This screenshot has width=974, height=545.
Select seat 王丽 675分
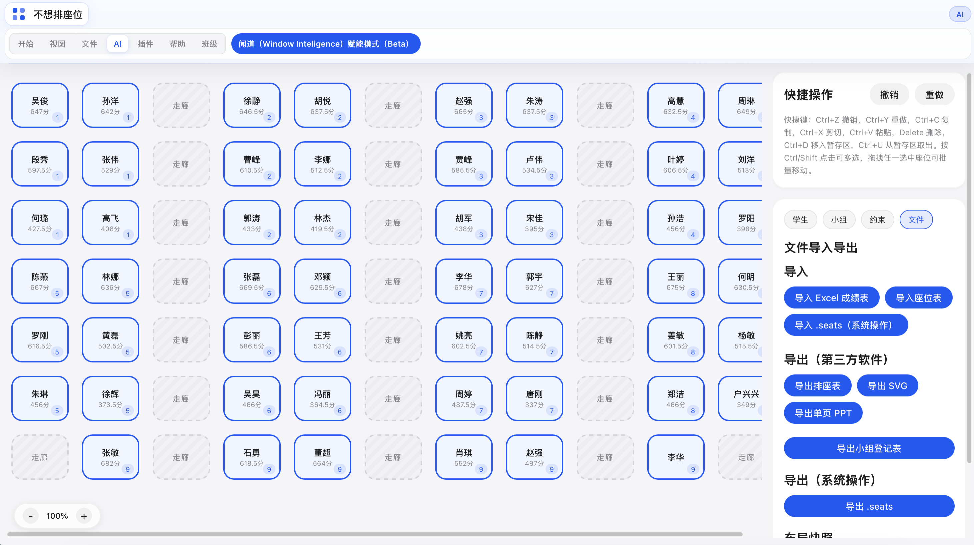point(676,281)
